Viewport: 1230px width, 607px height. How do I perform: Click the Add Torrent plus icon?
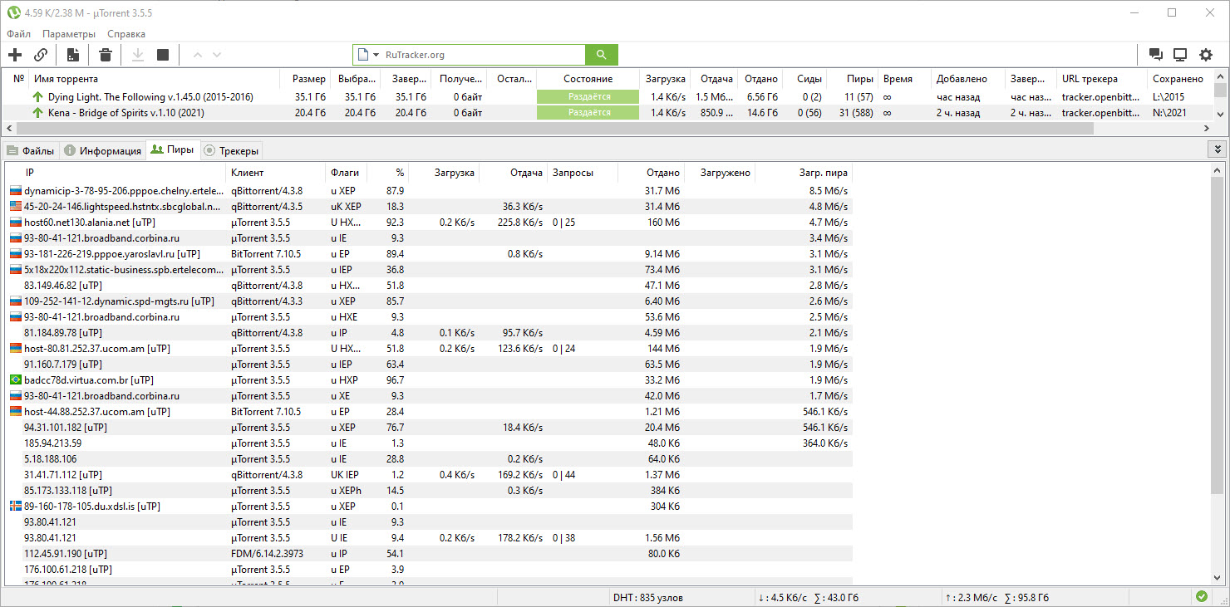[15, 55]
